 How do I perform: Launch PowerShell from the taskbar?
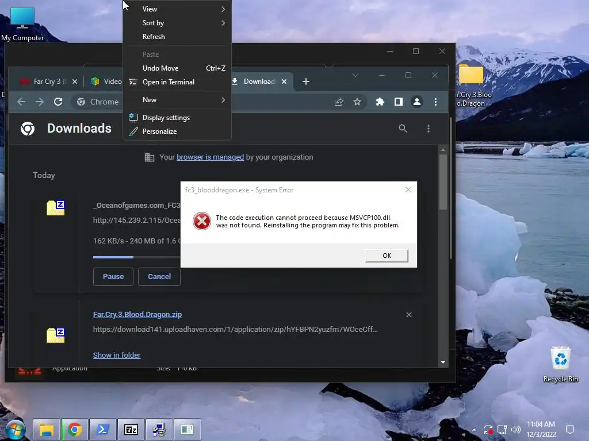pos(103,430)
